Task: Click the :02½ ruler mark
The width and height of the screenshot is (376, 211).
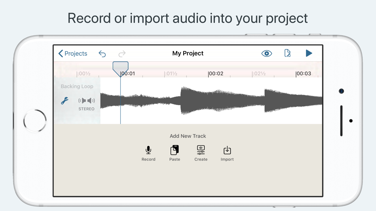Action: tap(259, 73)
